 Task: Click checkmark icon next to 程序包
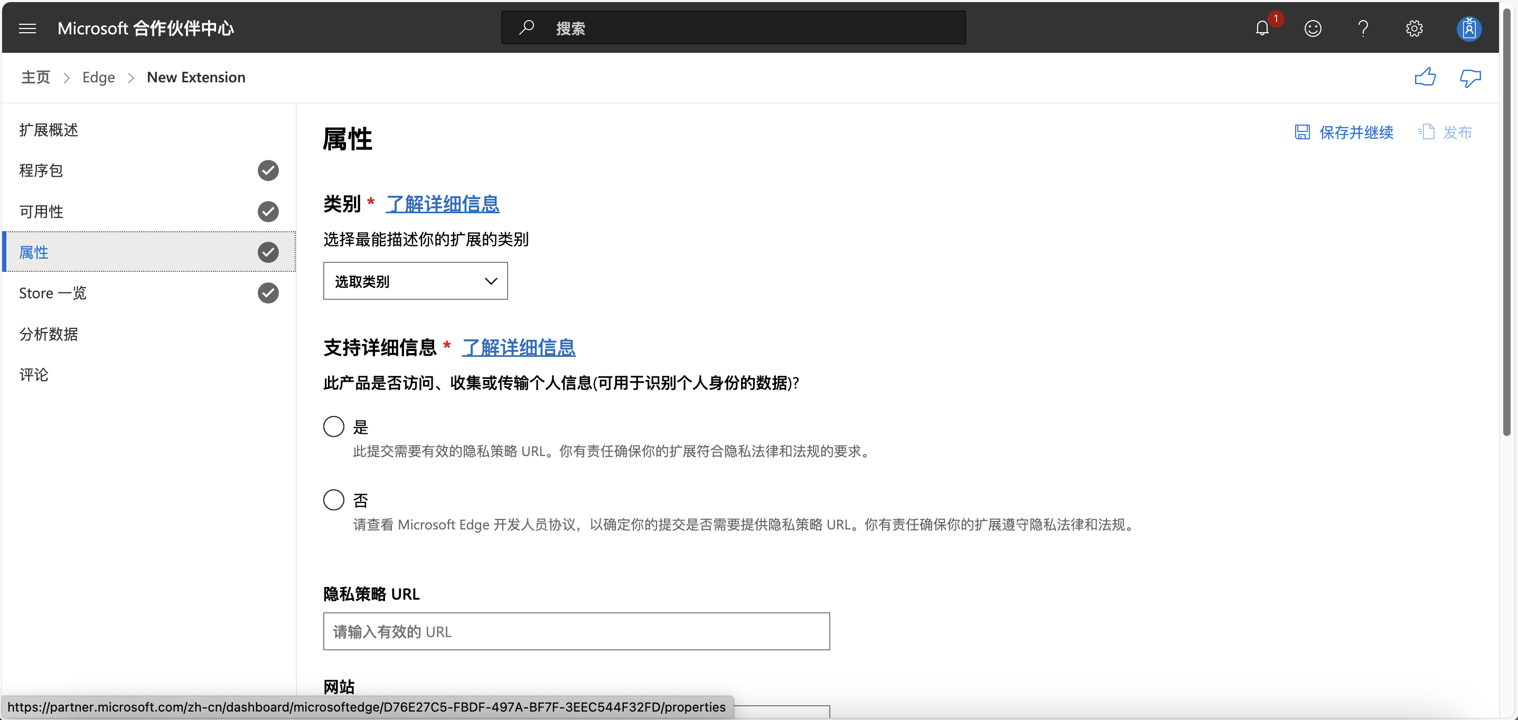pyautogui.click(x=268, y=170)
